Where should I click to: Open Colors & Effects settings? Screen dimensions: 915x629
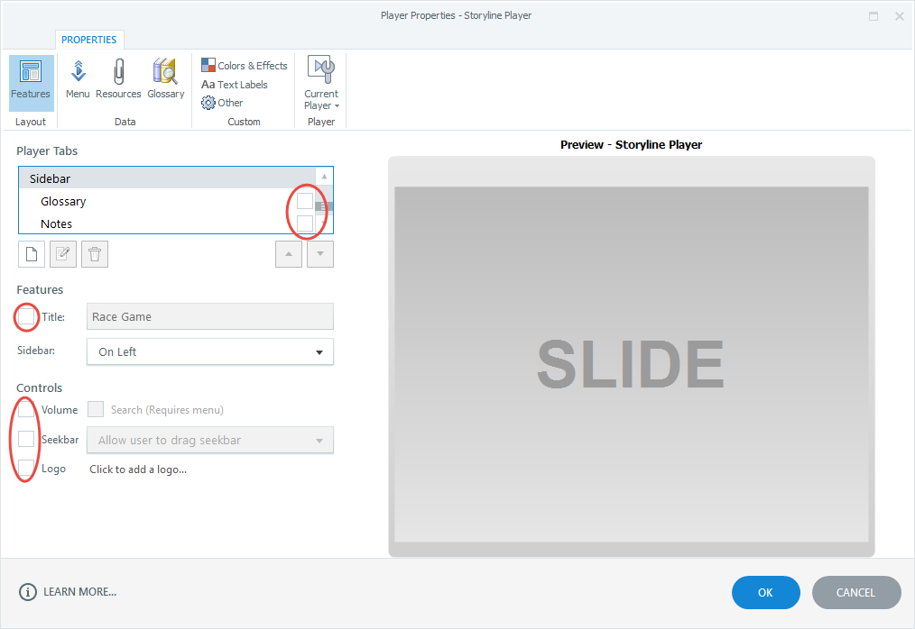tap(245, 66)
